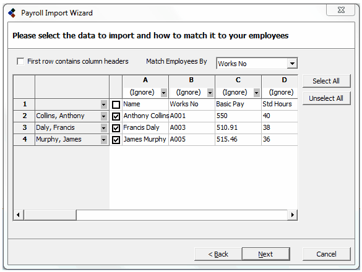Enable First row contains column headers
This screenshot has height=272, width=362.
[20, 61]
